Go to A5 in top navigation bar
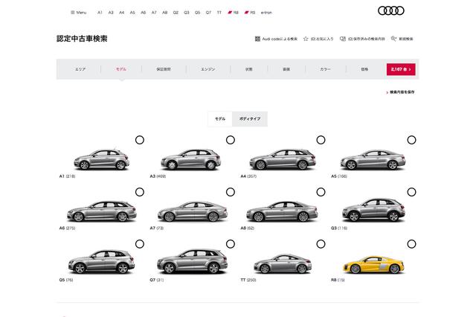This screenshot has width=476, height=317. (x=132, y=13)
